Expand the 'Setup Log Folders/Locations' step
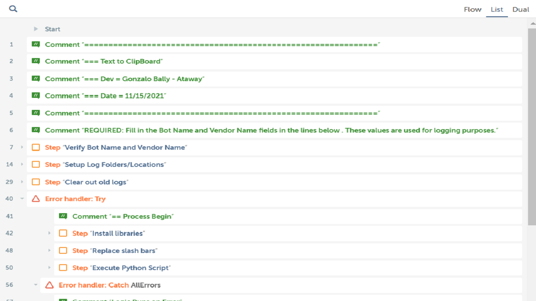The image size is (536, 301). [x=22, y=164]
